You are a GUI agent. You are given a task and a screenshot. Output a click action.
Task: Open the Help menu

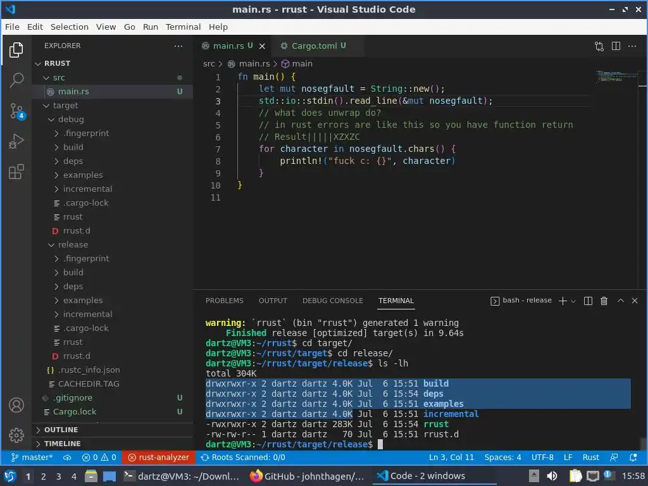tap(218, 27)
